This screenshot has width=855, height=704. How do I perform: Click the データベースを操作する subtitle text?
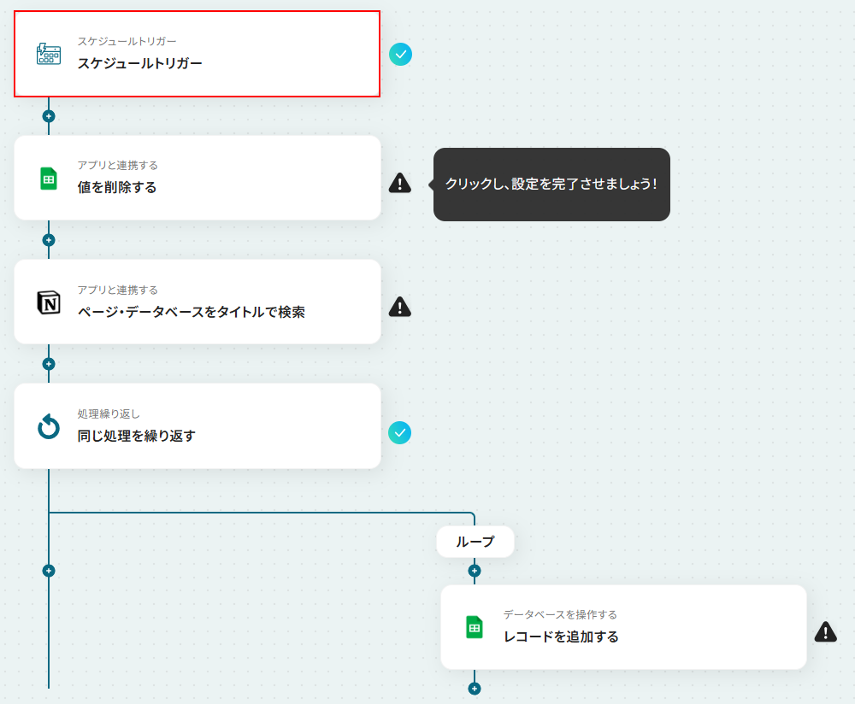pos(560,614)
